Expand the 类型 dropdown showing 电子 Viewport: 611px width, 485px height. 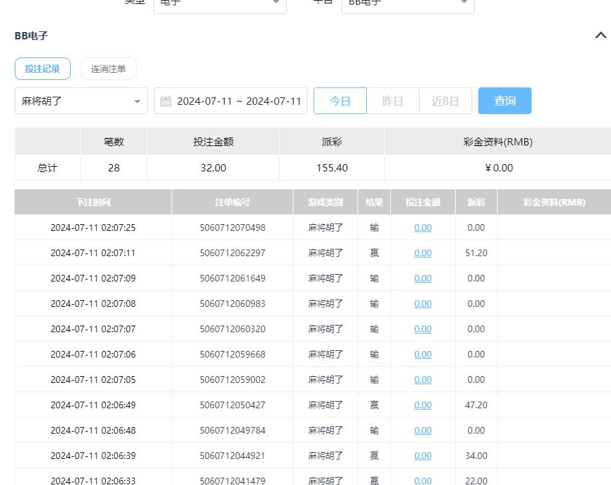[219, 4]
